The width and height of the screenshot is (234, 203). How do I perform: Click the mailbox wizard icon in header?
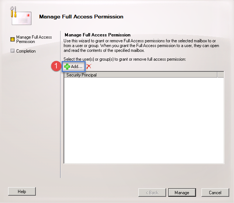(x=21, y=16)
